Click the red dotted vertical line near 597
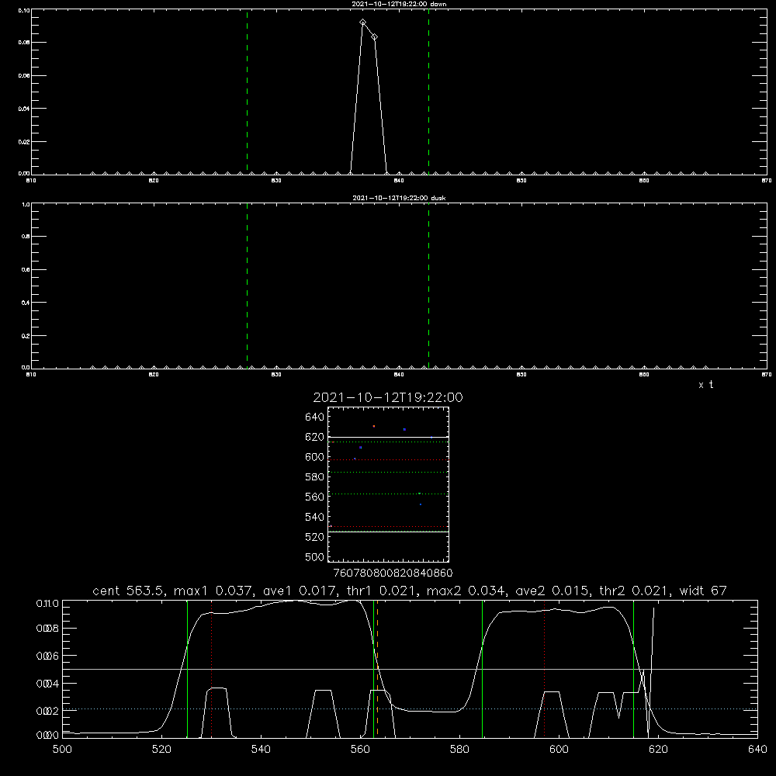This screenshot has height=776, width=776. coord(545,668)
